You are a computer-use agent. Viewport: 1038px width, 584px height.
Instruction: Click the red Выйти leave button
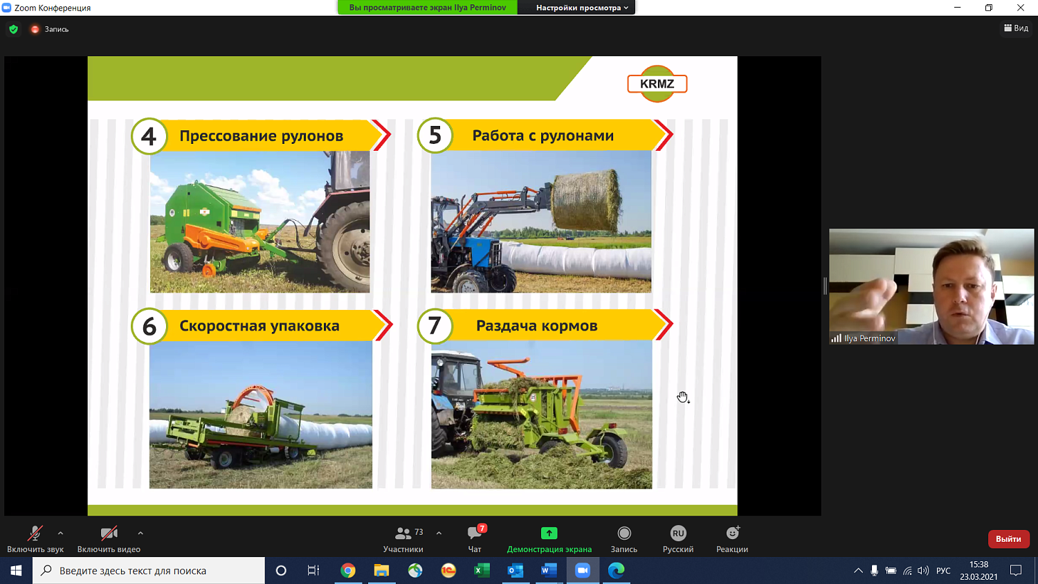point(1008,539)
